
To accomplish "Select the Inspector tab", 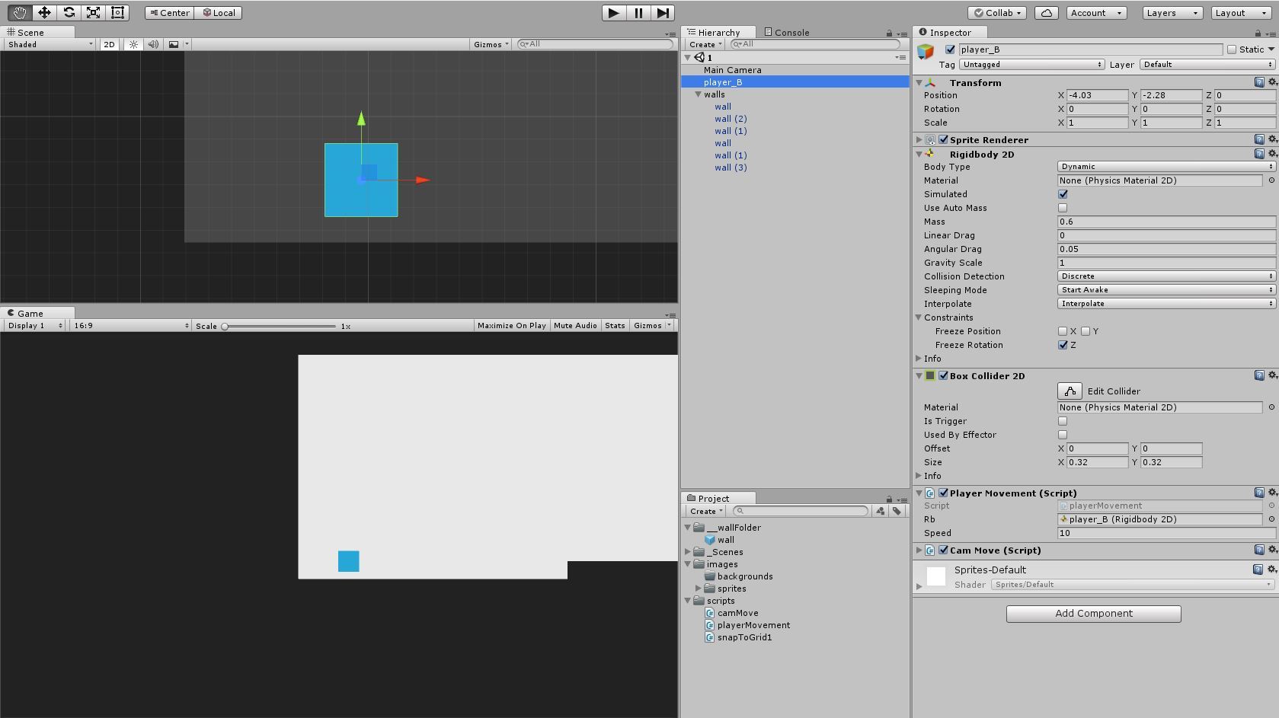I will (950, 32).
